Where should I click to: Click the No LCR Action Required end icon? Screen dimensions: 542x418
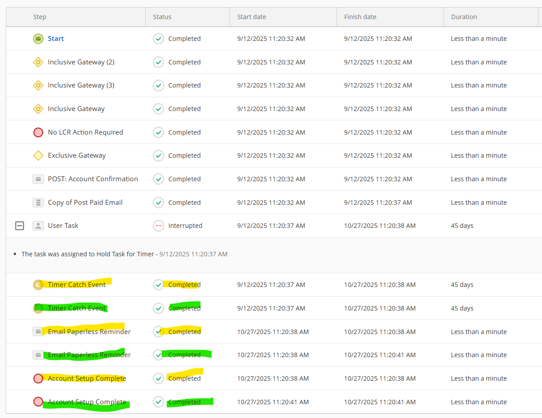pyautogui.click(x=38, y=132)
